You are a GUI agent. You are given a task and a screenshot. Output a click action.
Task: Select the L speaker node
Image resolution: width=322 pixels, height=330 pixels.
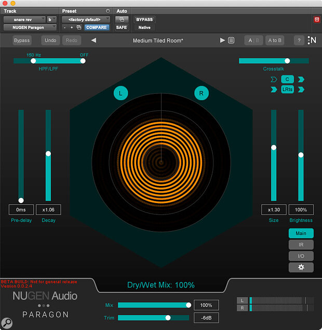point(120,93)
